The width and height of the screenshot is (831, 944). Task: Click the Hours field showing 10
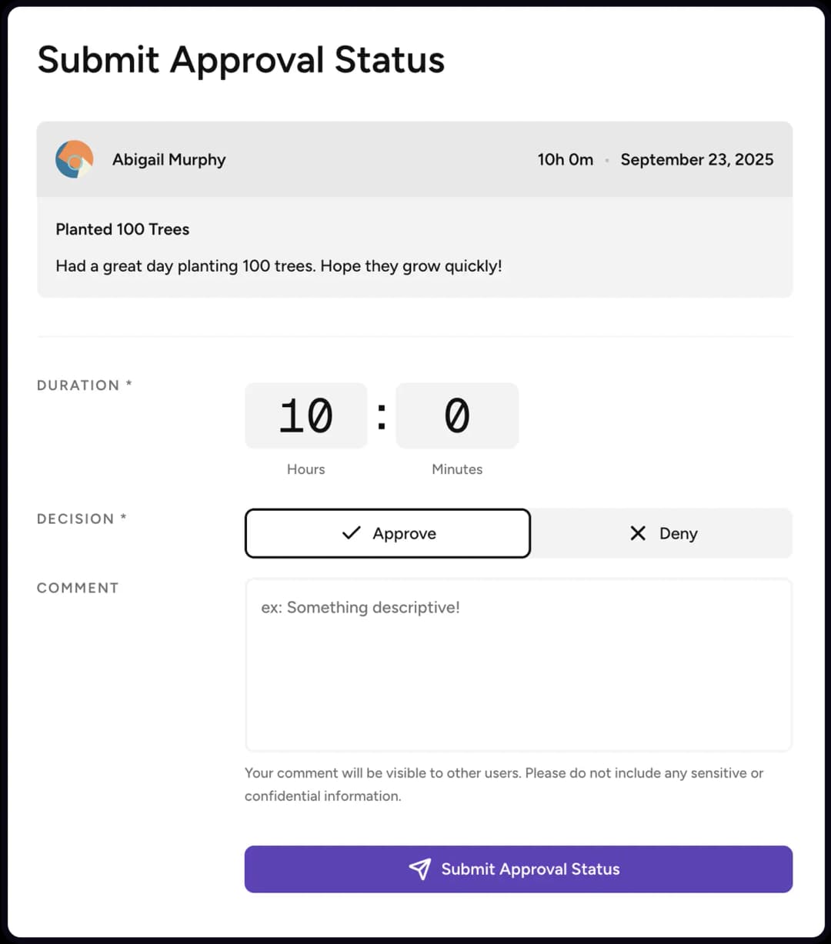click(x=305, y=415)
